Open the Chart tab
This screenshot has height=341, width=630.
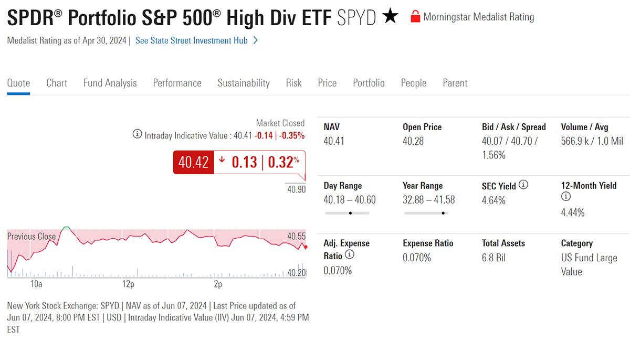(x=57, y=83)
